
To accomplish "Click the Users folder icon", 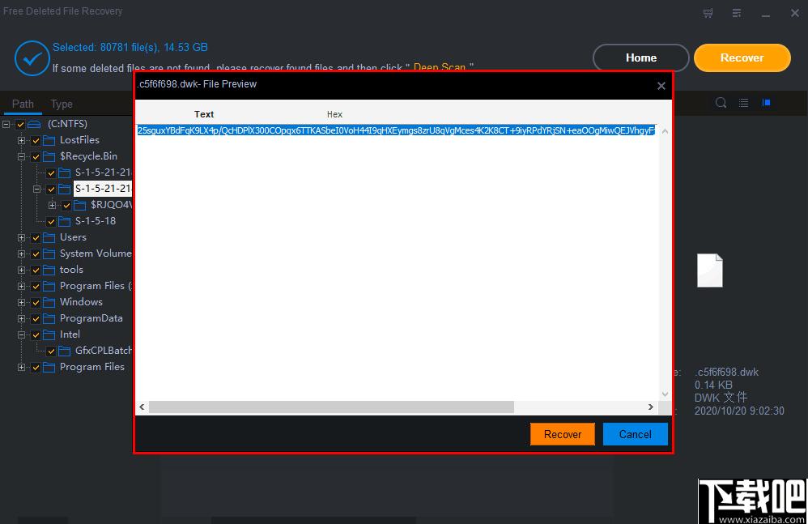I will 49,237.
